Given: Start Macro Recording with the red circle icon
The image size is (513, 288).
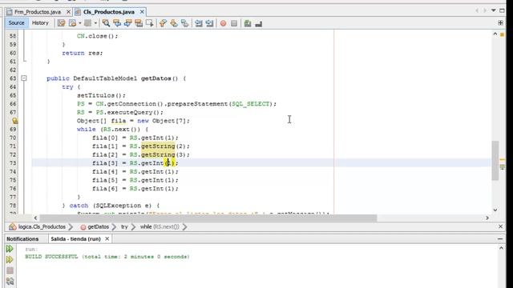Looking at the screenshot, I should pyautogui.click(x=223, y=23).
